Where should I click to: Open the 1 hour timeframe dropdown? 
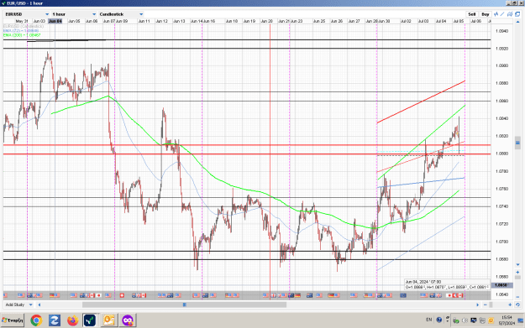pyautogui.click(x=74, y=14)
